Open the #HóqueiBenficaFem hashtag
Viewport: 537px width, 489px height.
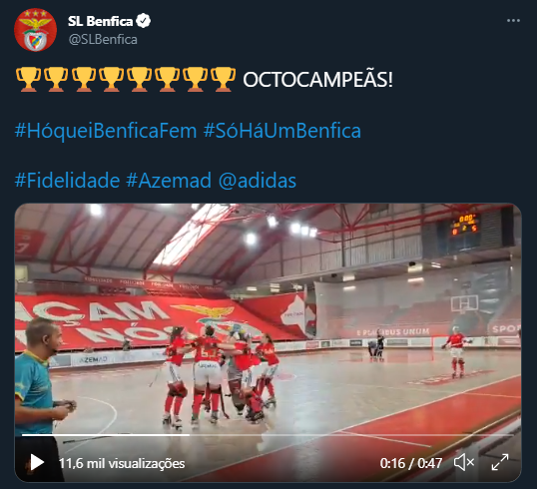(106, 131)
